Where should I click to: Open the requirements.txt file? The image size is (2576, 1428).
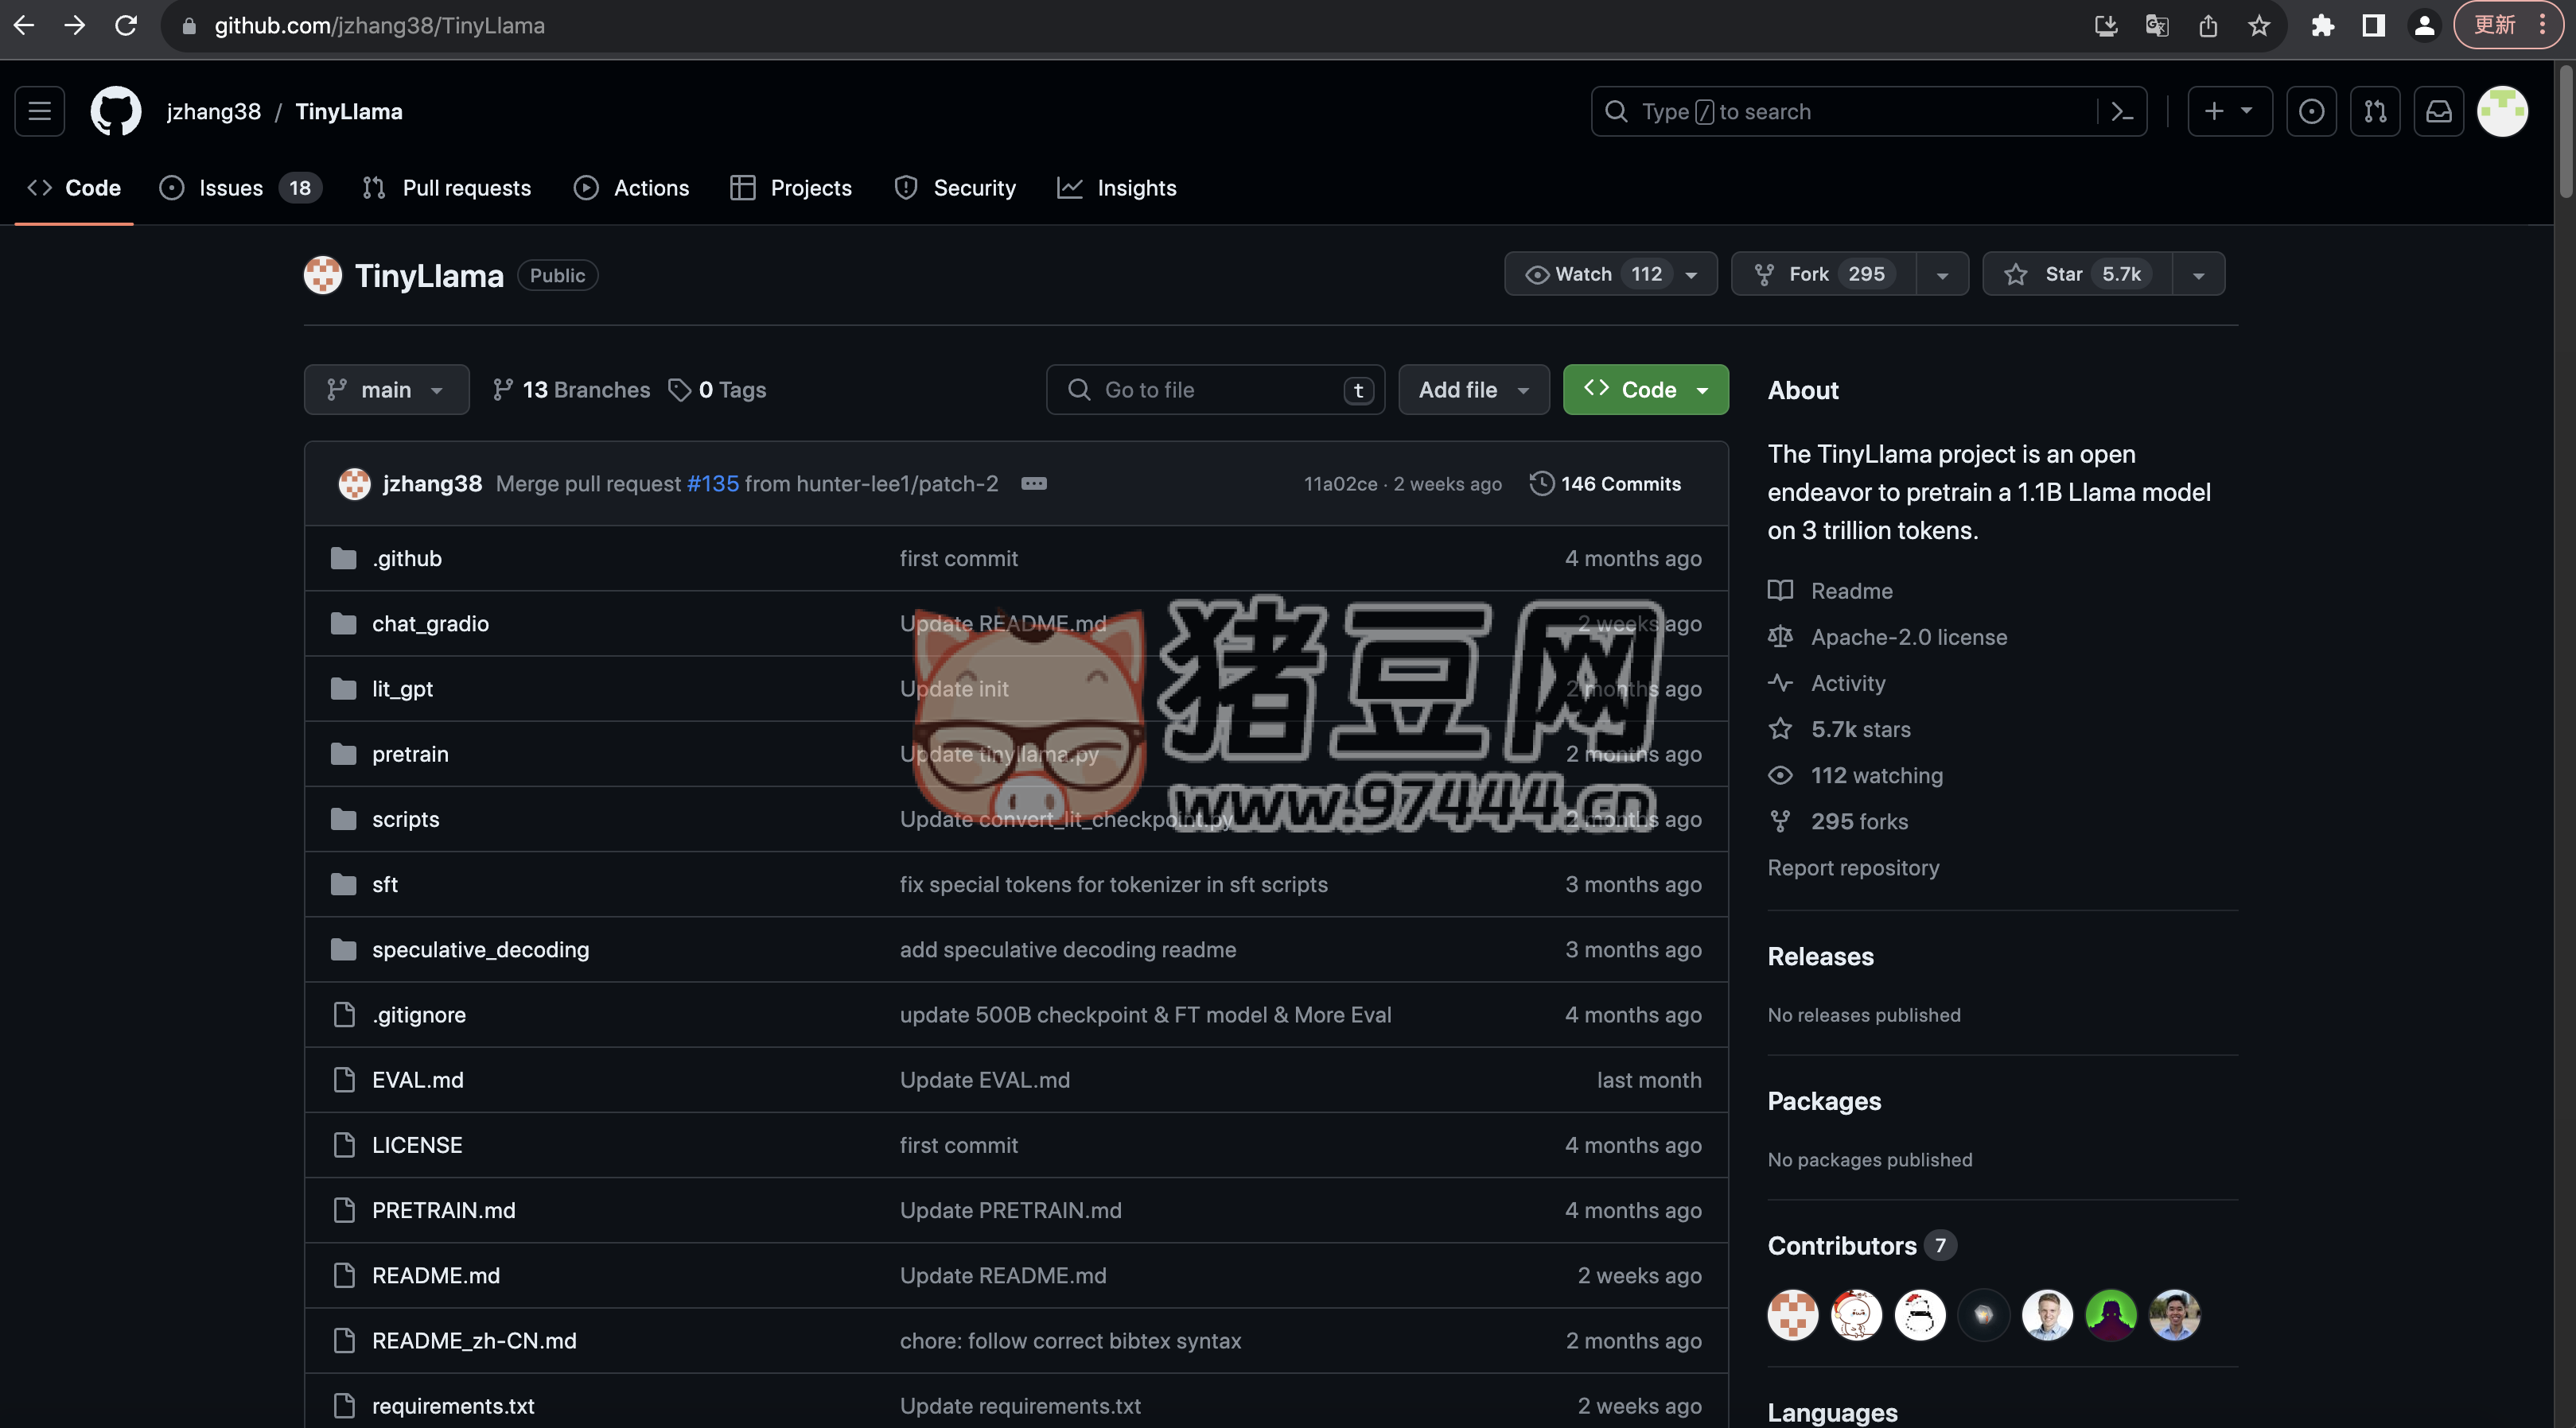(453, 1406)
